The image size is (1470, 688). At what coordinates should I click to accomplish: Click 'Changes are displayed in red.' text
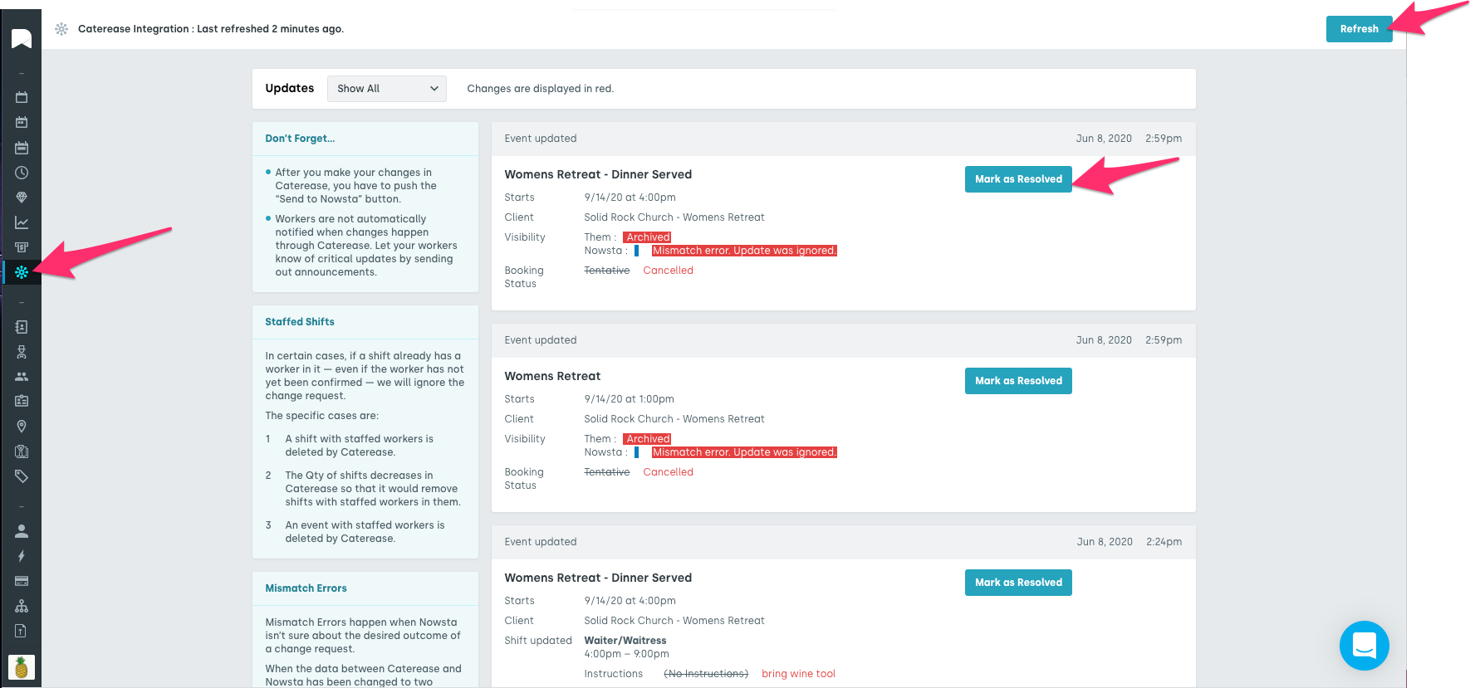(x=541, y=89)
